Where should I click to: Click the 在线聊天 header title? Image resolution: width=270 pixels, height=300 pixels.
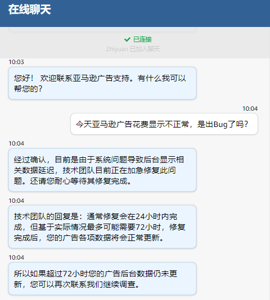(29, 10)
